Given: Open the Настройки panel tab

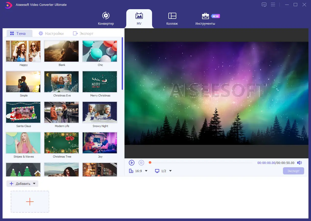Looking at the screenshot, I should pyautogui.click(x=51, y=33).
